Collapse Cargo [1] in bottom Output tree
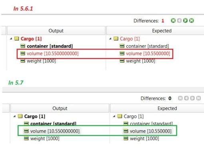The width and height of the screenshot is (204, 161). 14,117
